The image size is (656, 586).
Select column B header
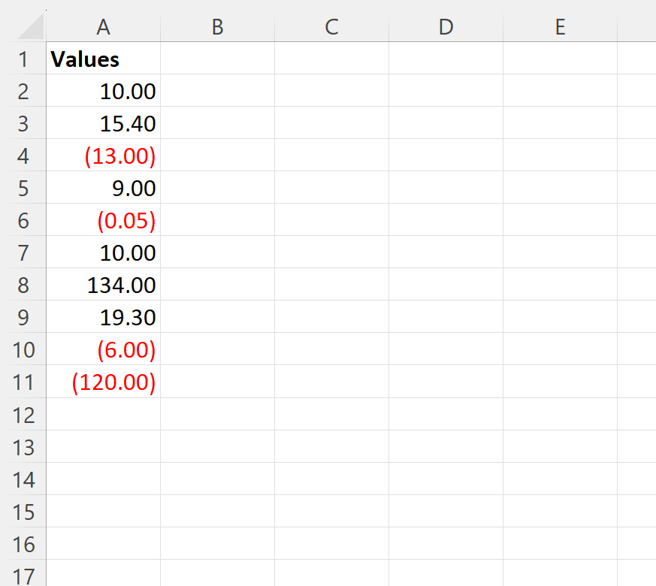pyautogui.click(x=218, y=27)
